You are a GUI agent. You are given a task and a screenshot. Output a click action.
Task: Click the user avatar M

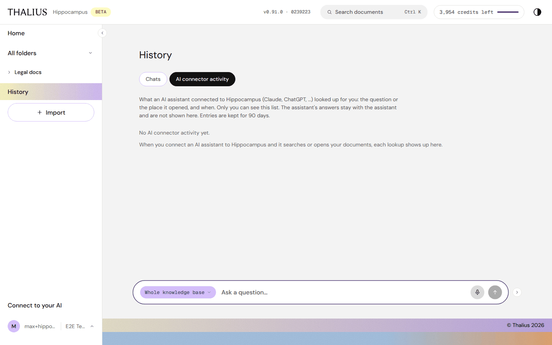click(14, 326)
